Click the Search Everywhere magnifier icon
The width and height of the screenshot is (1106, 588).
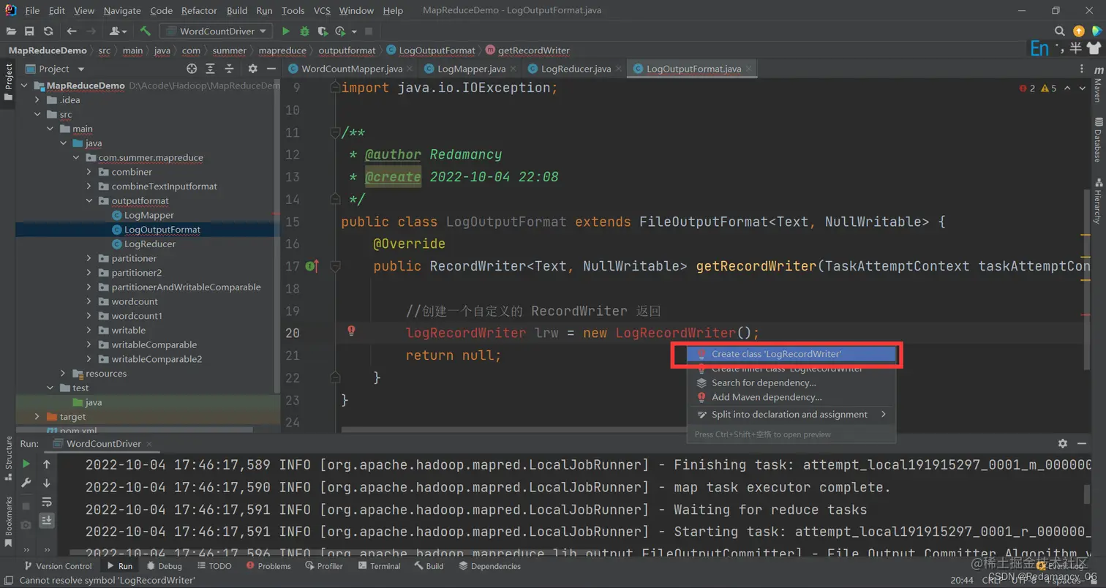(x=1060, y=31)
